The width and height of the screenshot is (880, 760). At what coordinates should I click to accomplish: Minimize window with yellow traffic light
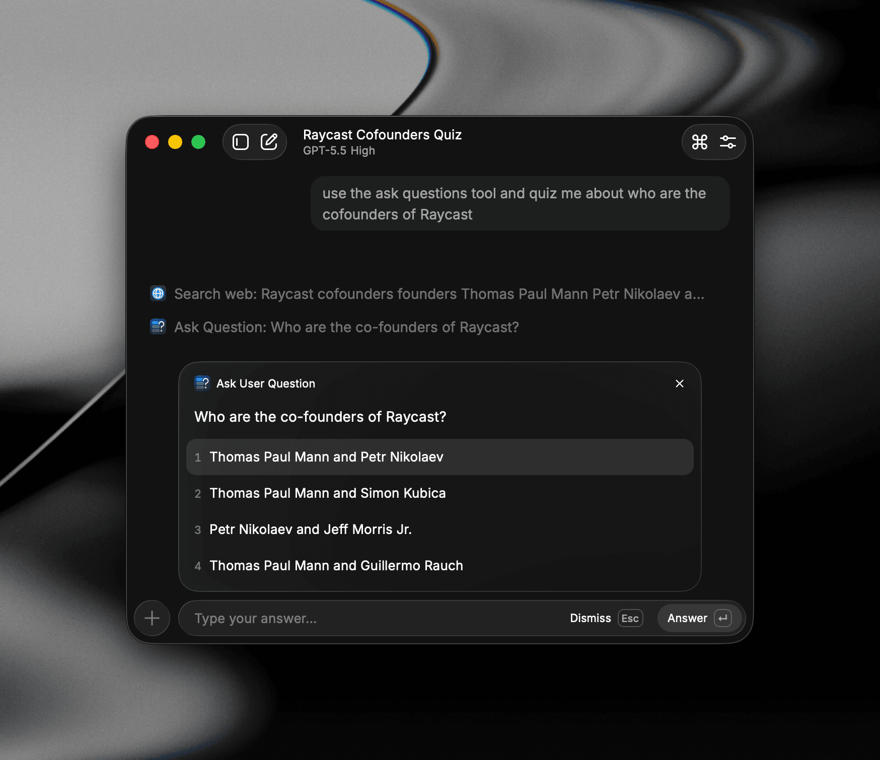(175, 142)
